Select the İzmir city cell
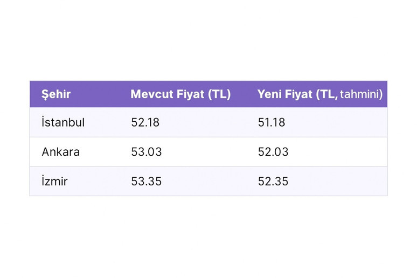The width and height of the screenshot is (417, 278). tap(54, 181)
